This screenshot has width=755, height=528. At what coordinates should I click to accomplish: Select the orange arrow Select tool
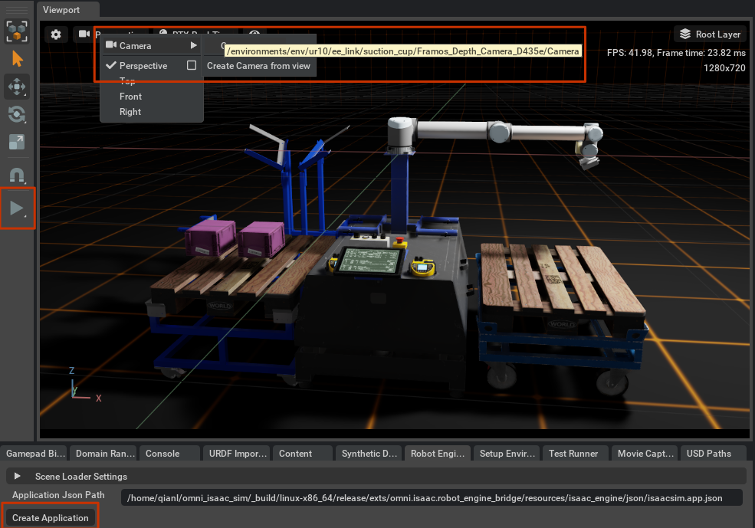coord(17,59)
